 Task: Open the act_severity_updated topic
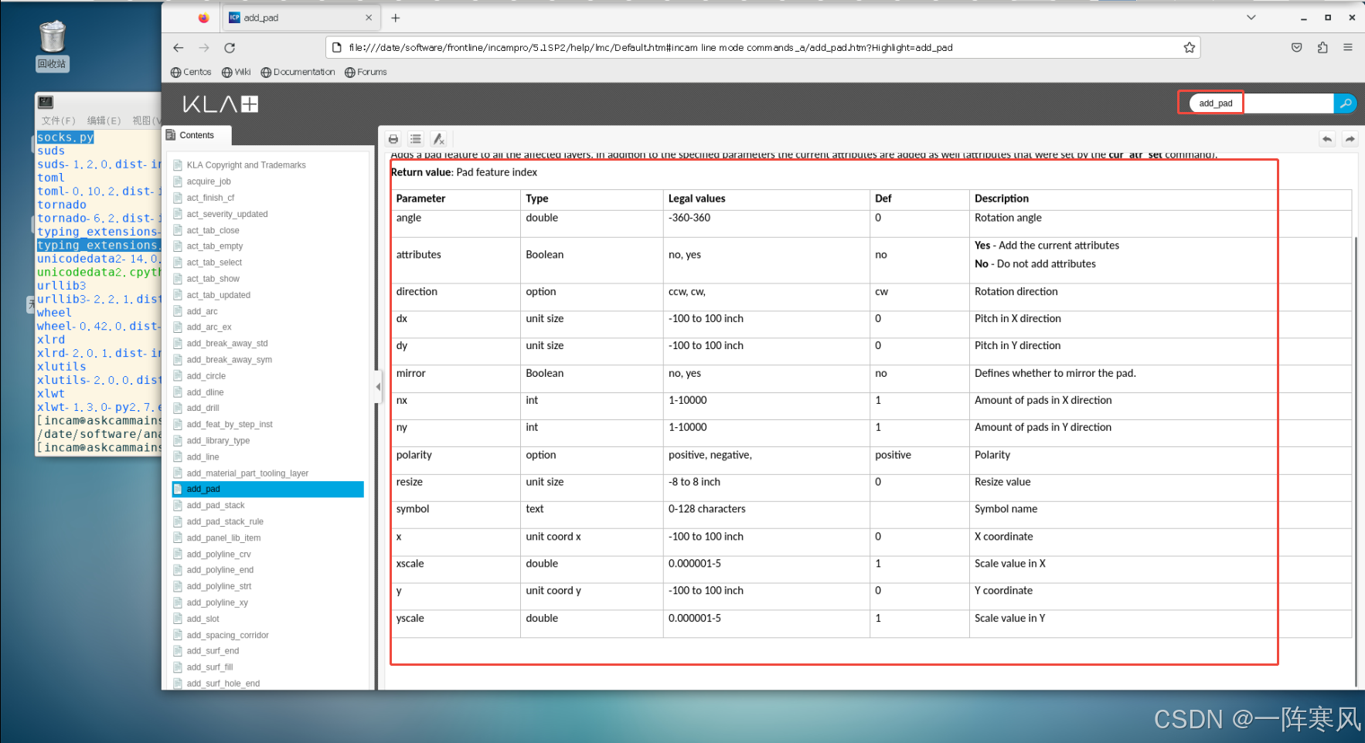tap(227, 214)
